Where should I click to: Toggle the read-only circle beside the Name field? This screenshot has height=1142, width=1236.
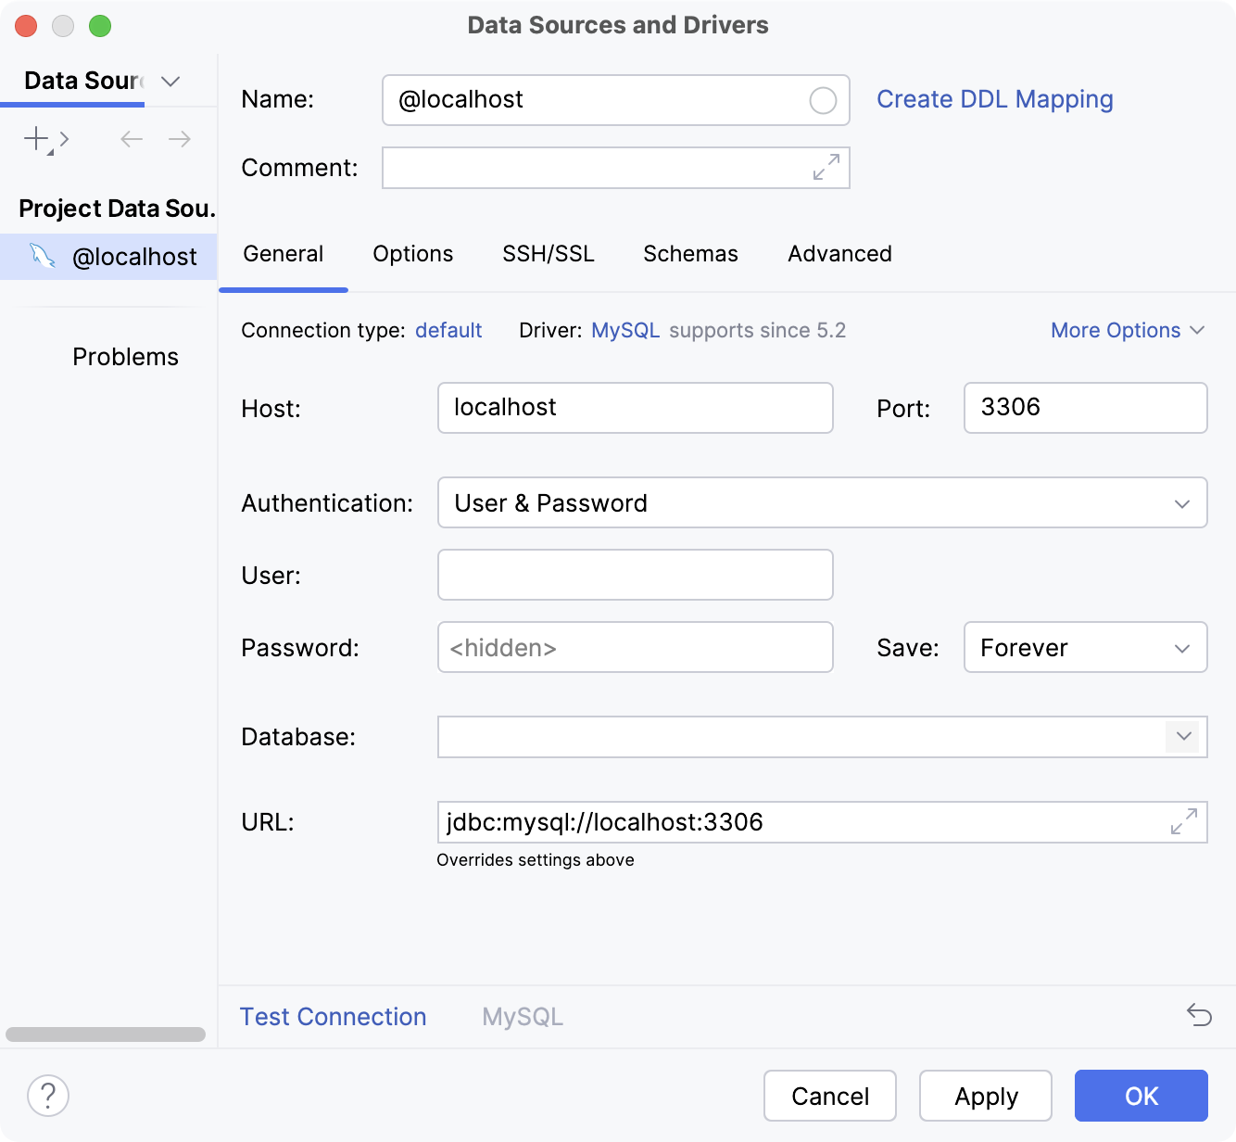(822, 100)
